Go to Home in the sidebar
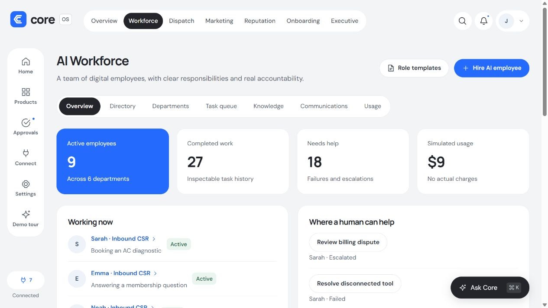Viewport: 548px width, 308px height. [x=26, y=66]
